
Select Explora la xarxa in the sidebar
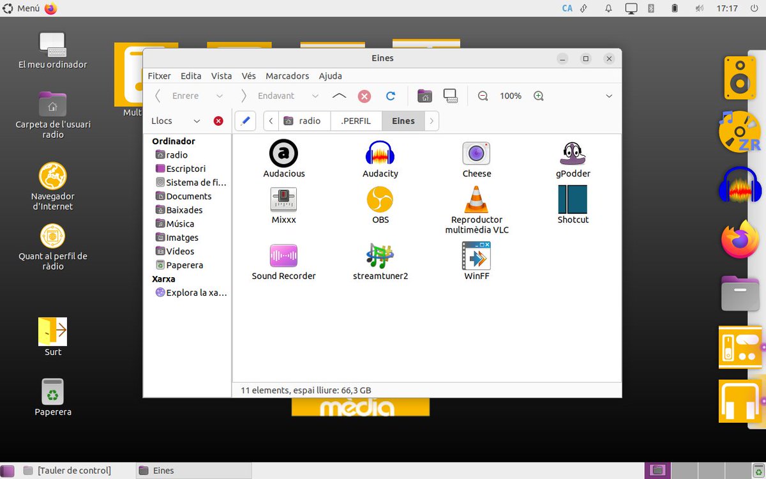click(191, 293)
